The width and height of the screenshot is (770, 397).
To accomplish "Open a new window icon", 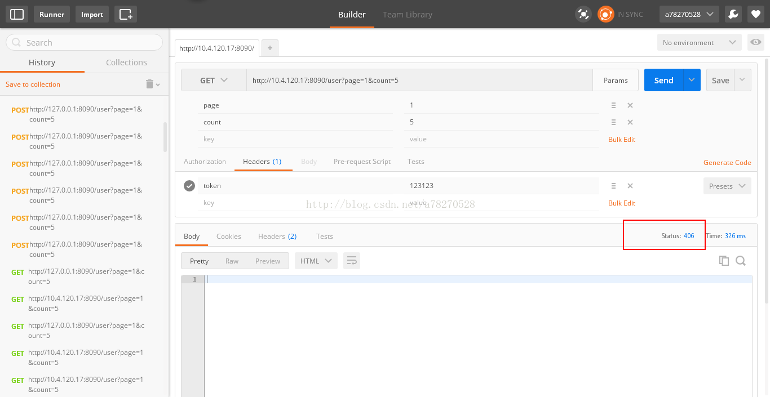I will pyautogui.click(x=126, y=14).
